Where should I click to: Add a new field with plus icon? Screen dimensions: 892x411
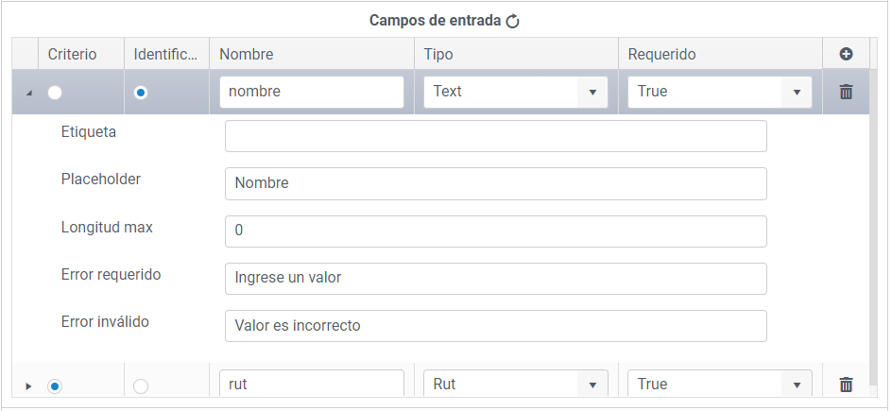846,54
